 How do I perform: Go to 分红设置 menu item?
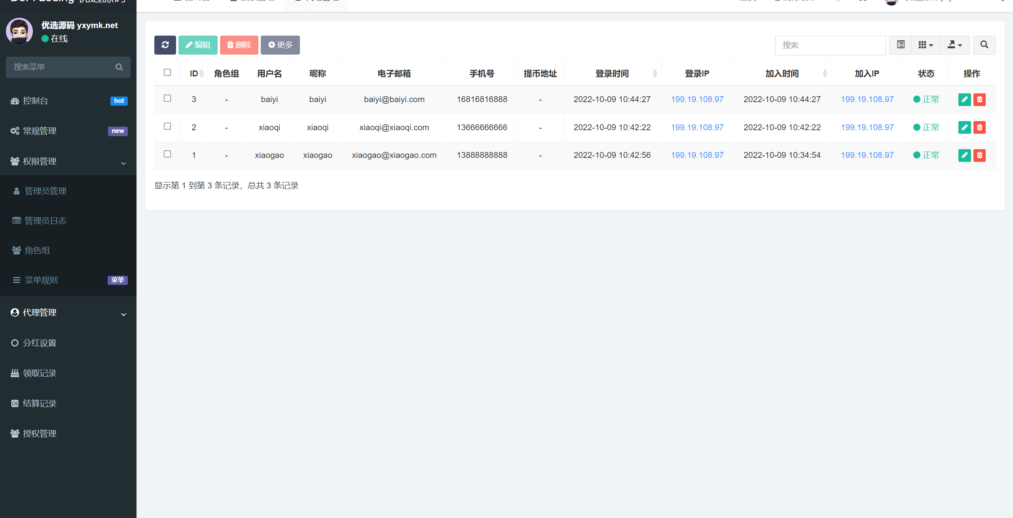point(40,343)
